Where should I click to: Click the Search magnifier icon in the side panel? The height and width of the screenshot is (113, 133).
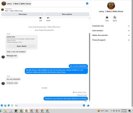coord(115,17)
